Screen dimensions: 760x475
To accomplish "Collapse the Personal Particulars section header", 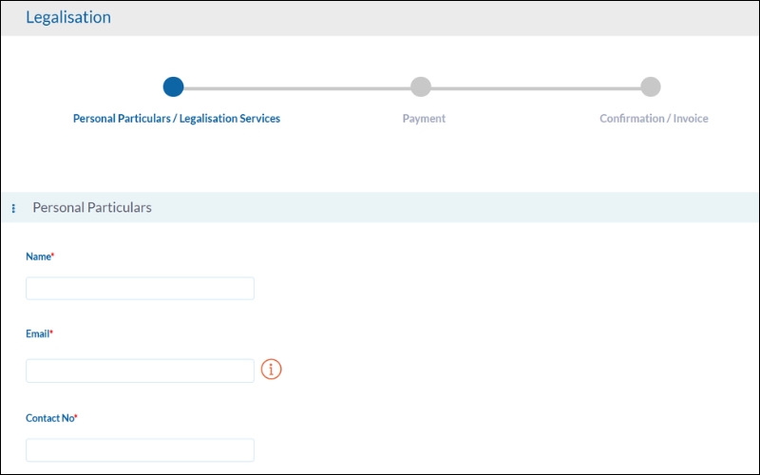I will pos(92,207).
